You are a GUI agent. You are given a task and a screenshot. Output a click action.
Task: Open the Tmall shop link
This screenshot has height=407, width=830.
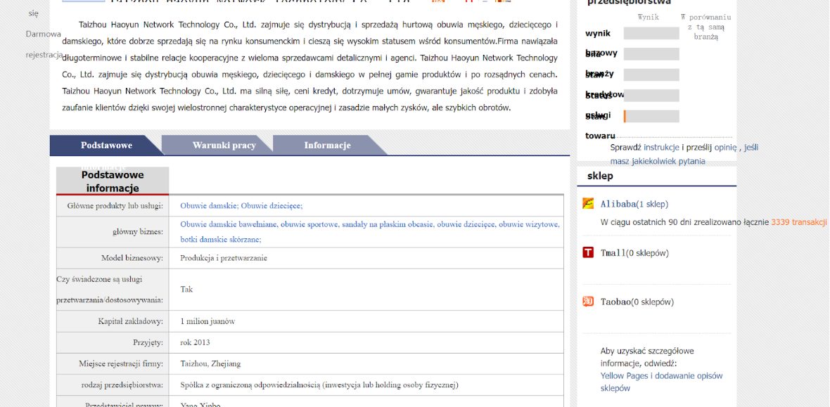click(634, 253)
